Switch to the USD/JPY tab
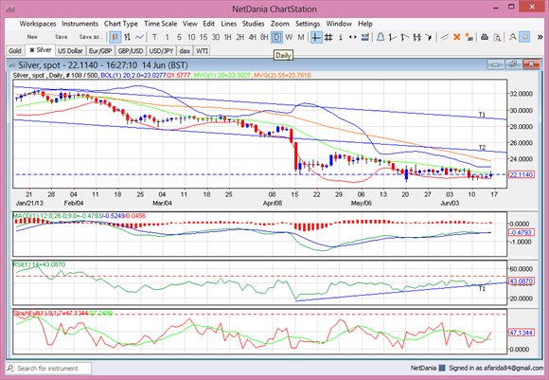This screenshot has height=380, width=549. 161,51
